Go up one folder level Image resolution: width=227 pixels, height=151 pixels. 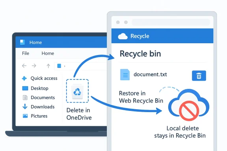tap(48, 66)
